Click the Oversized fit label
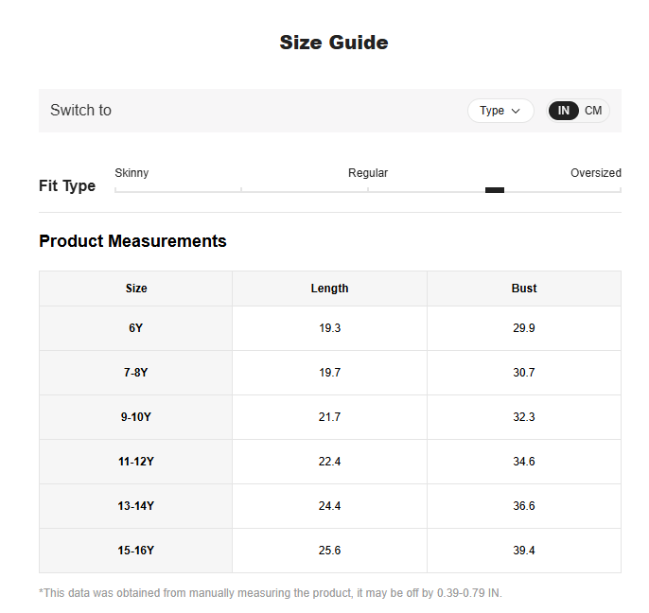The image size is (649, 613). pyautogui.click(x=596, y=172)
